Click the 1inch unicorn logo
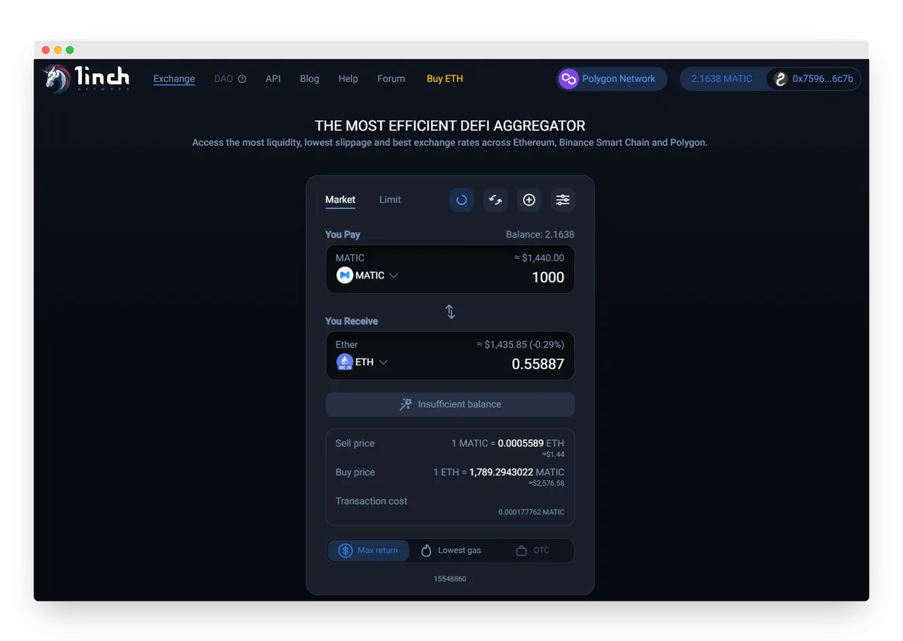 tap(87, 78)
